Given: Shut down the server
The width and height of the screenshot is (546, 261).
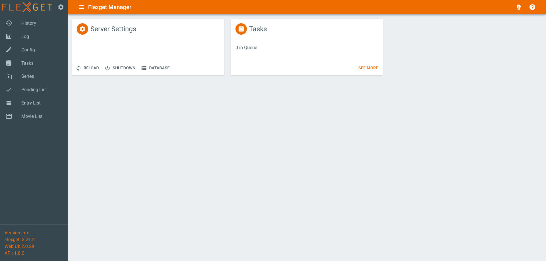Looking at the screenshot, I should click(120, 68).
